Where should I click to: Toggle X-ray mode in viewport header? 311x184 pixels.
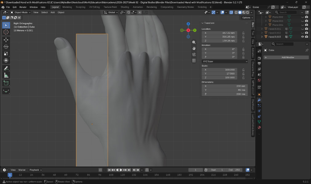click(231, 12)
